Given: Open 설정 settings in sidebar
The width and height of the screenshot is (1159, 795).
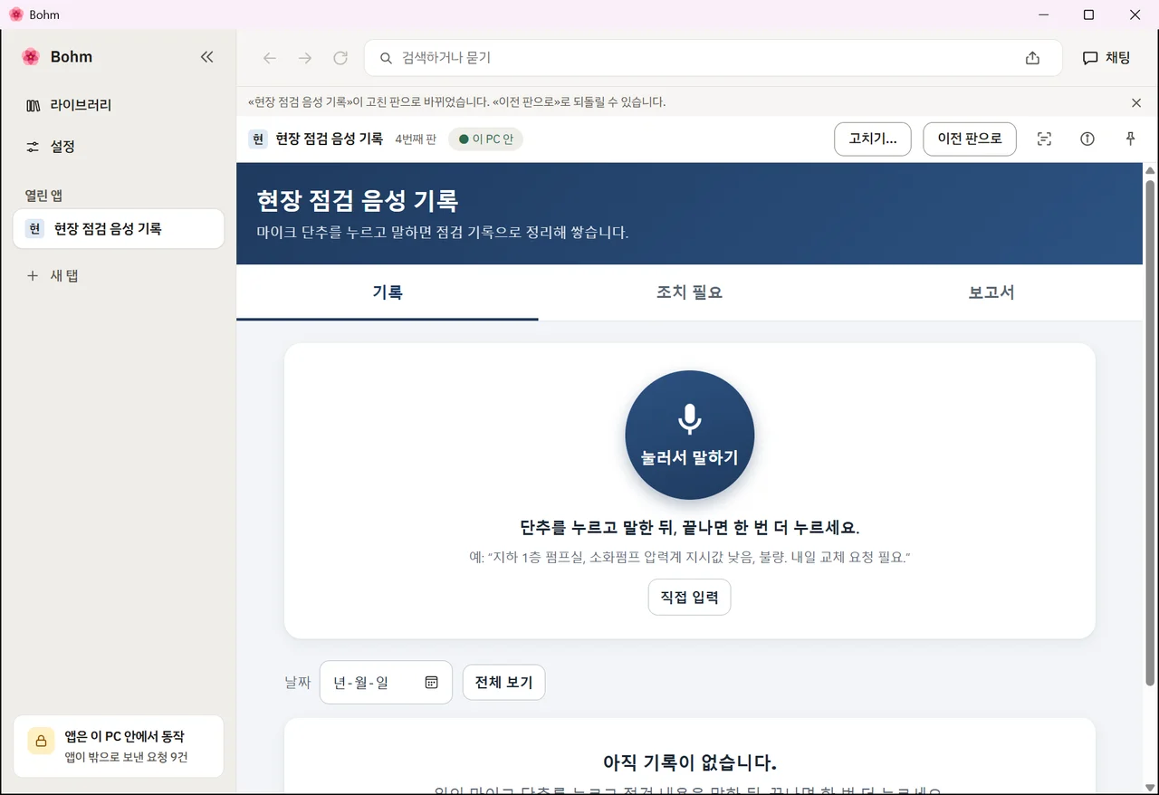Looking at the screenshot, I should 118,147.
